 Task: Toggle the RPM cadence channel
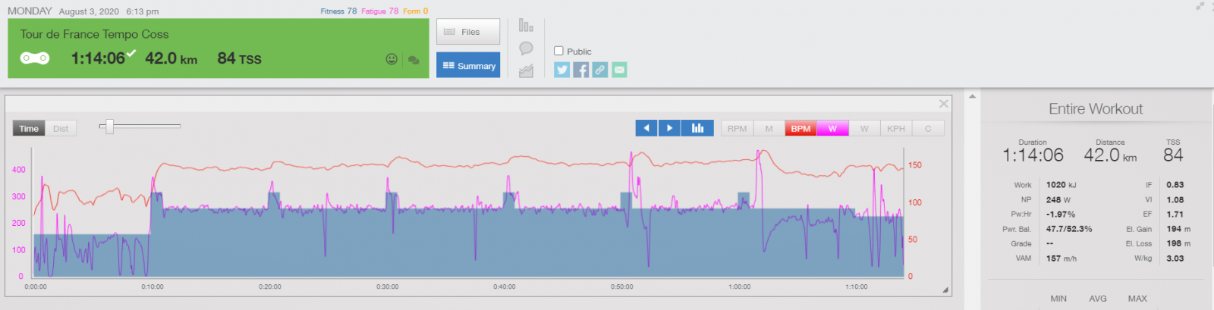737,129
